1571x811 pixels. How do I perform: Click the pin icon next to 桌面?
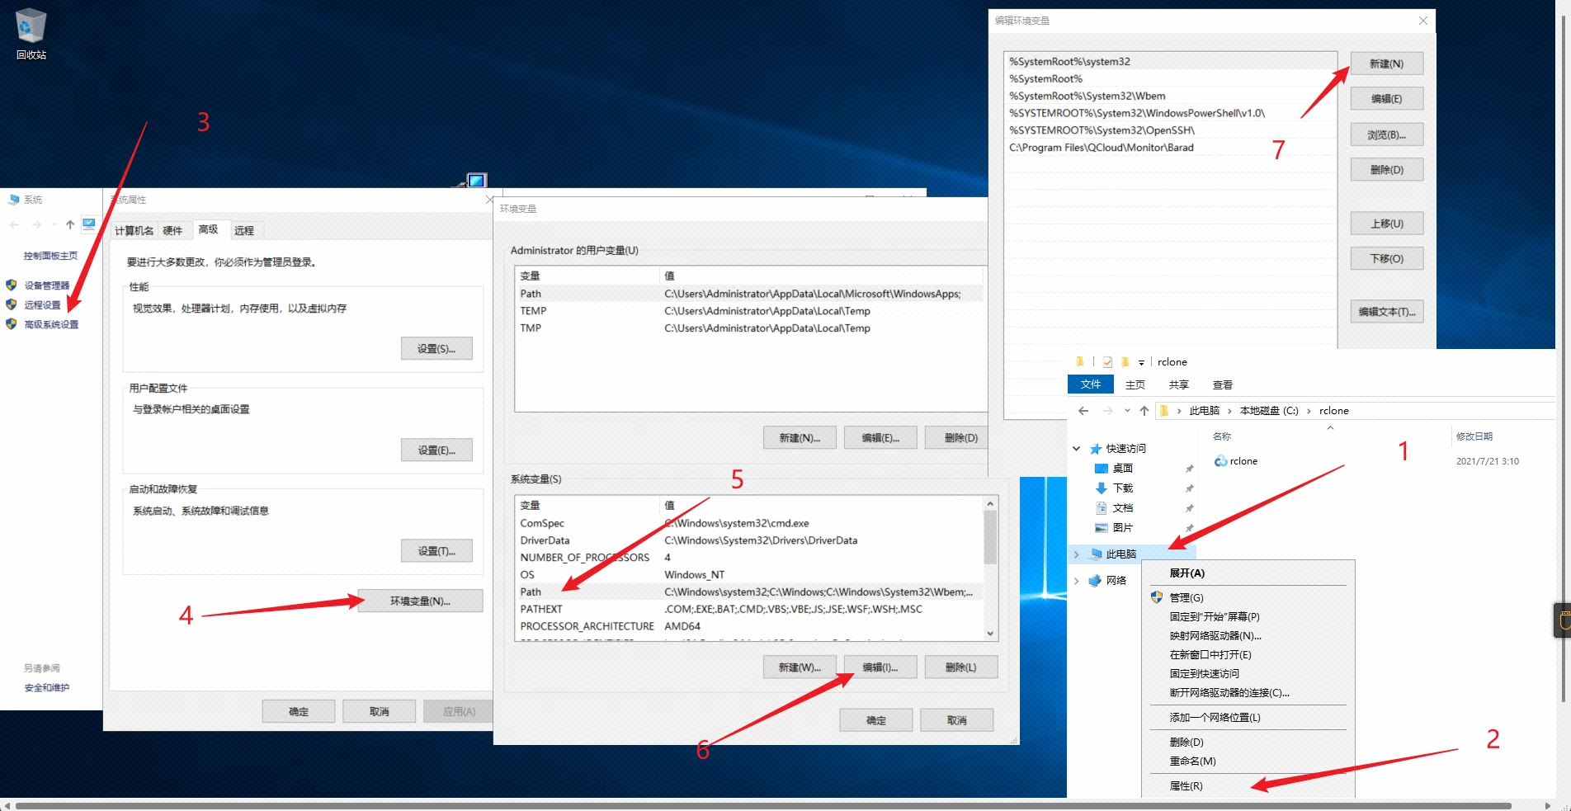tap(1189, 469)
